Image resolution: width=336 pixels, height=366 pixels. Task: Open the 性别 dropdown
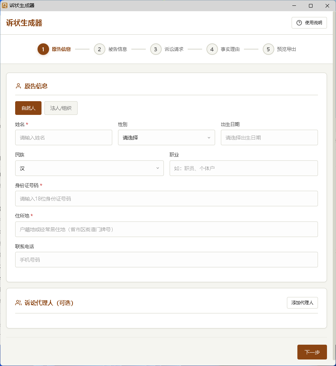click(x=166, y=137)
